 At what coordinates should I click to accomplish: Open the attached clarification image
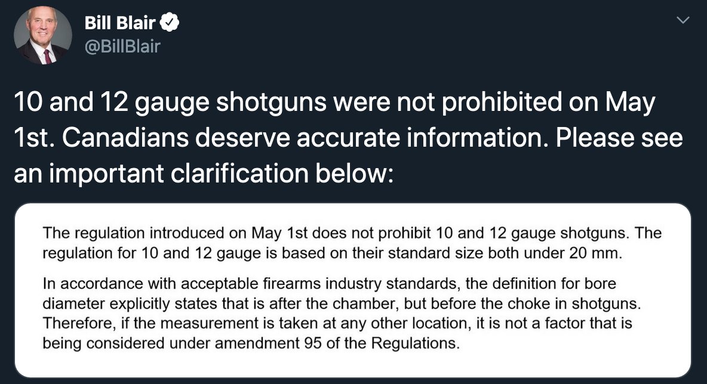352,290
